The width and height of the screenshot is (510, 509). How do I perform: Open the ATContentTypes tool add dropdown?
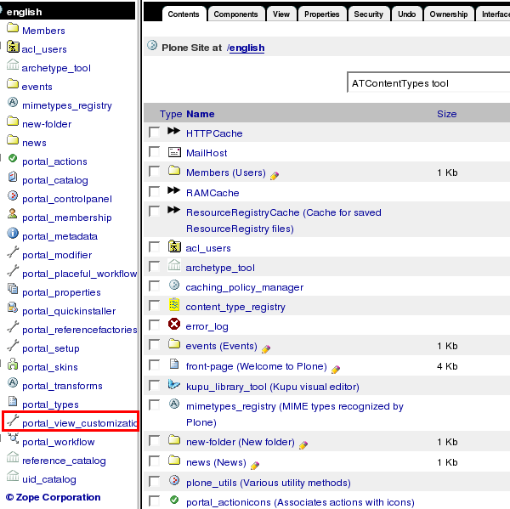click(x=428, y=83)
